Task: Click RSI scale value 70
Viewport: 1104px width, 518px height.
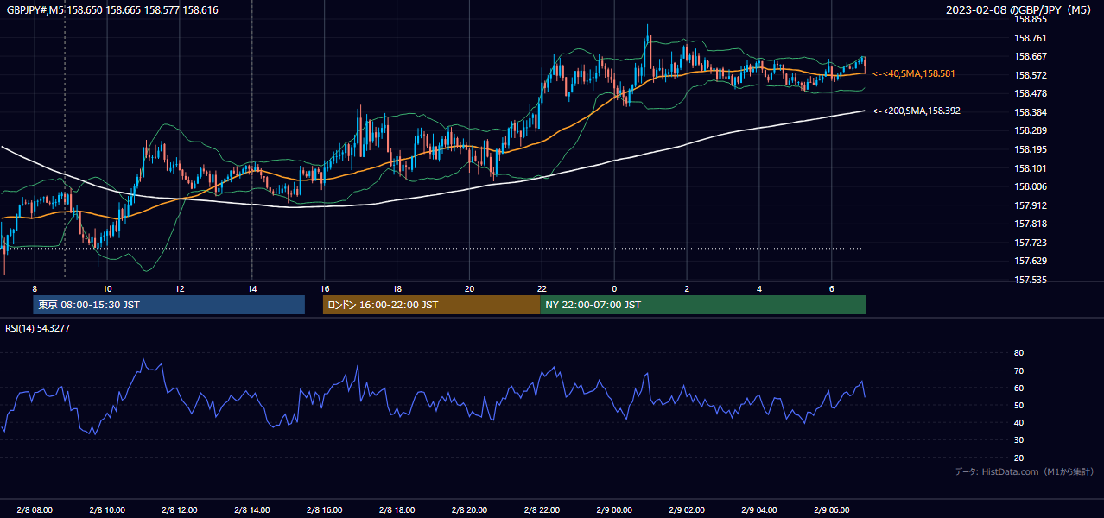Action: tap(1019, 370)
